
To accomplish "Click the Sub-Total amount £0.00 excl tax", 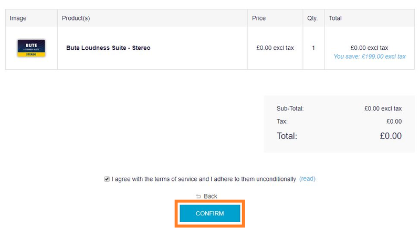I will (x=383, y=108).
